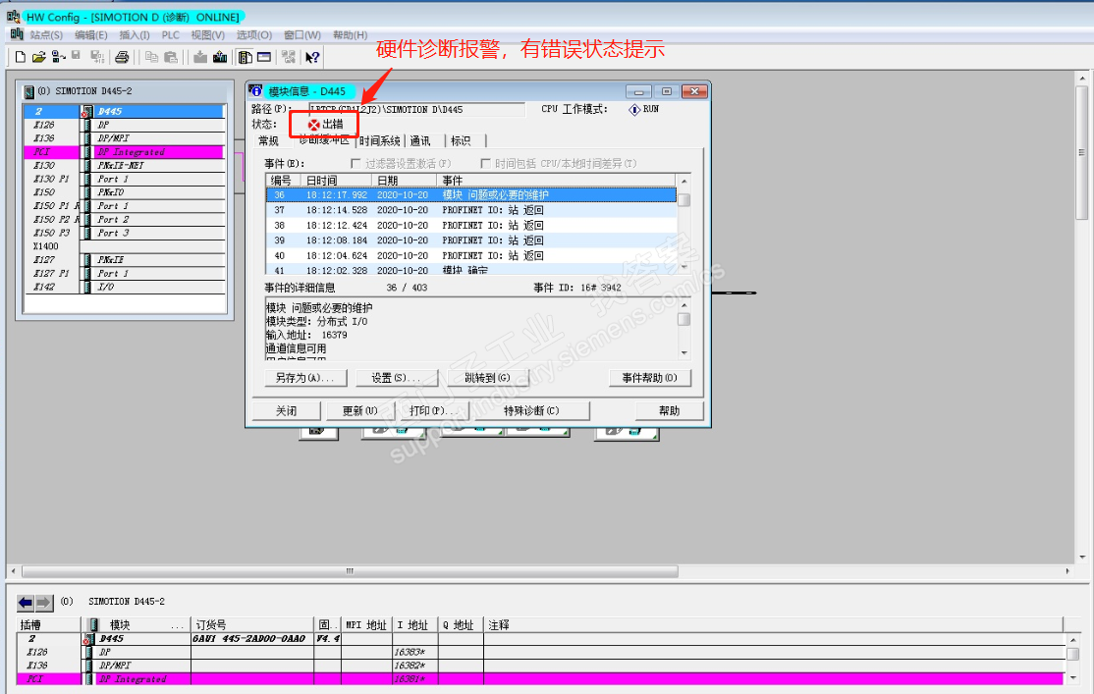Image resolution: width=1094 pixels, height=694 pixels.
Task: Click the 设置(S)... button
Action: tap(396, 377)
